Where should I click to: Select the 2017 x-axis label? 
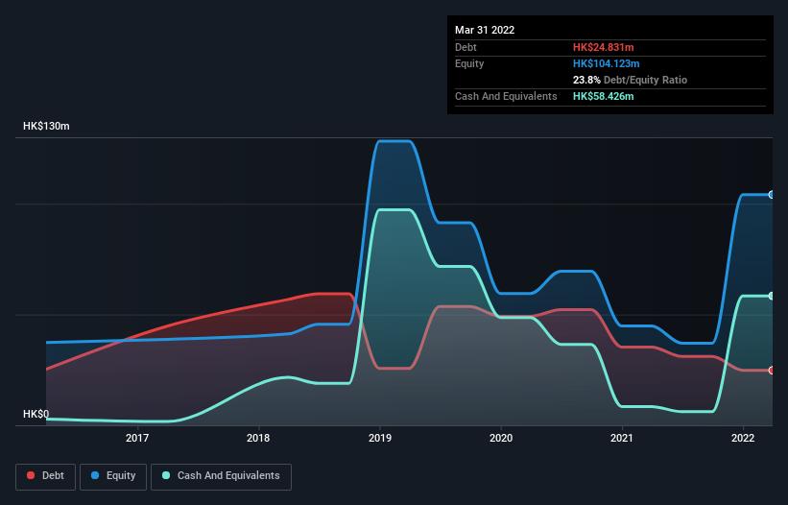point(137,438)
